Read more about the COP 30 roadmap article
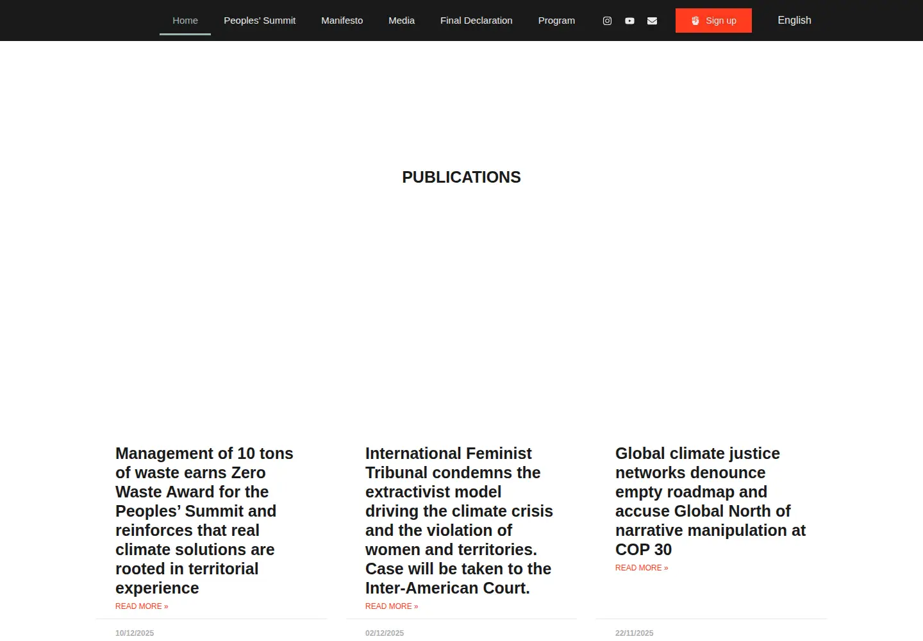This screenshot has height=641, width=923. [x=642, y=568]
